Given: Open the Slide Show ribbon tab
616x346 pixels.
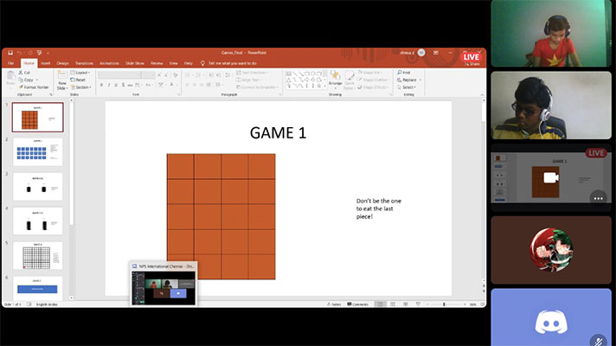Looking at the screenshot, I should (134, 63).
